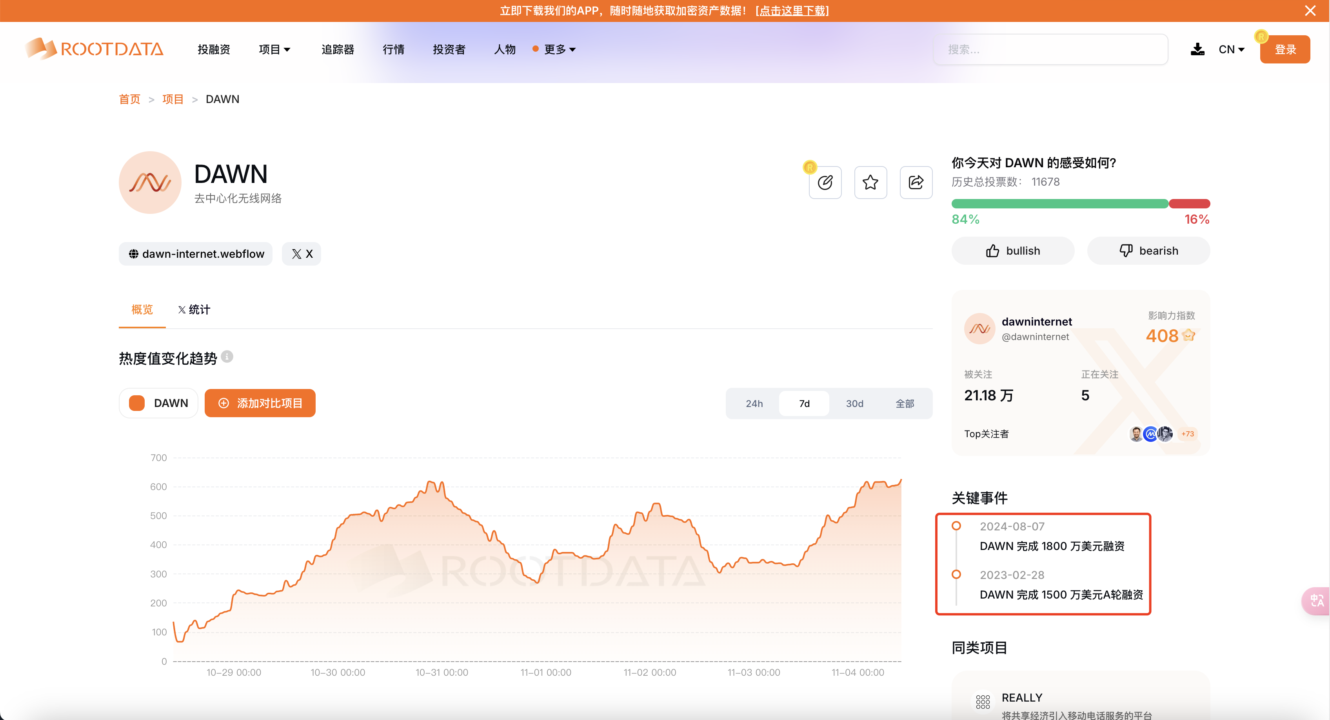
Task: Open 人物 in the navigation
Action: [505, 49]
